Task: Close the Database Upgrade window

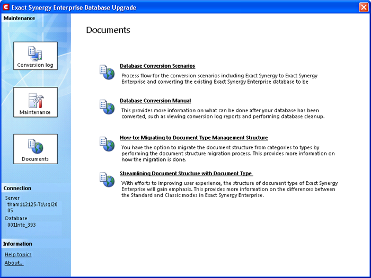Action: [x=364, y=7]
